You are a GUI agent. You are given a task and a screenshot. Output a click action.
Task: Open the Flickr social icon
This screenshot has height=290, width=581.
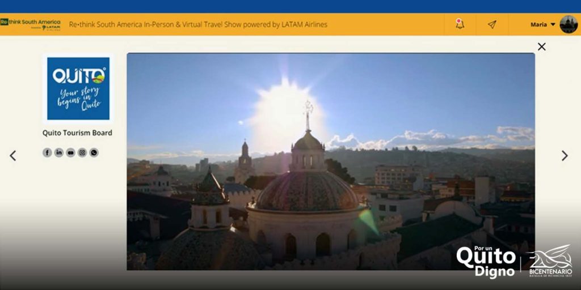click(70, 152)
